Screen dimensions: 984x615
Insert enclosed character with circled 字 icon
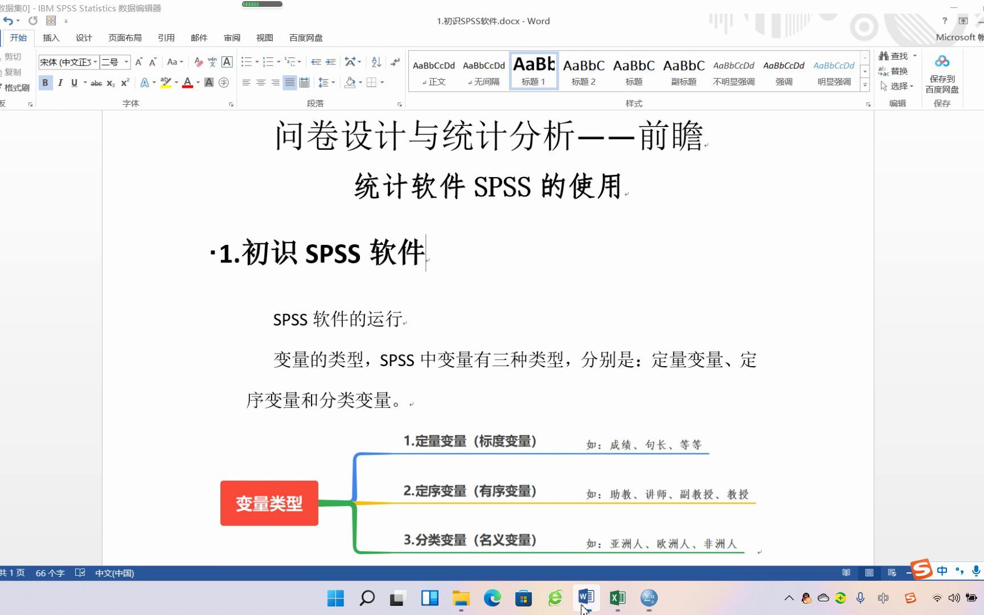coord(224,83)
